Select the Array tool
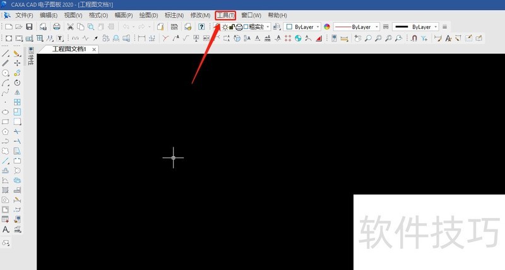The height and width of the screenshot is (270, 505). (17, 102)
